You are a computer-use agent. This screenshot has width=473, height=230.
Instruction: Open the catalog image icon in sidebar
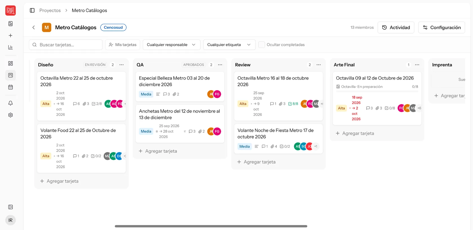(x=10, y=24)
